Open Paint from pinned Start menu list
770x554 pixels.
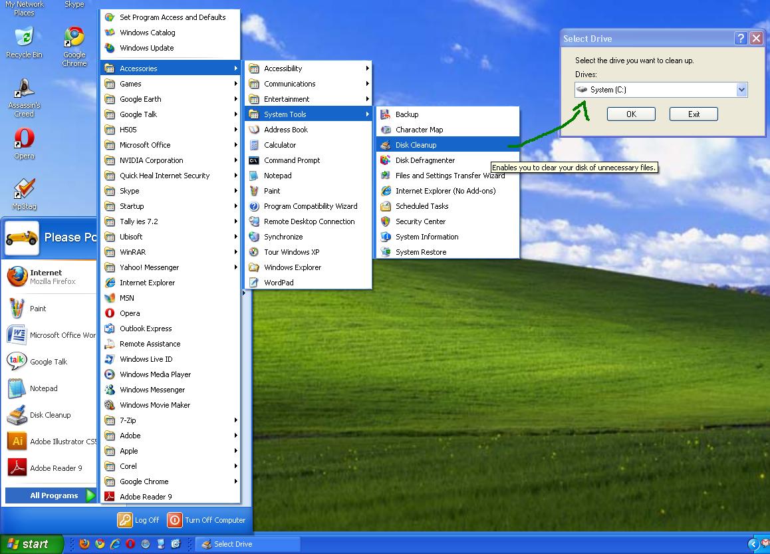tap(49, 309)
